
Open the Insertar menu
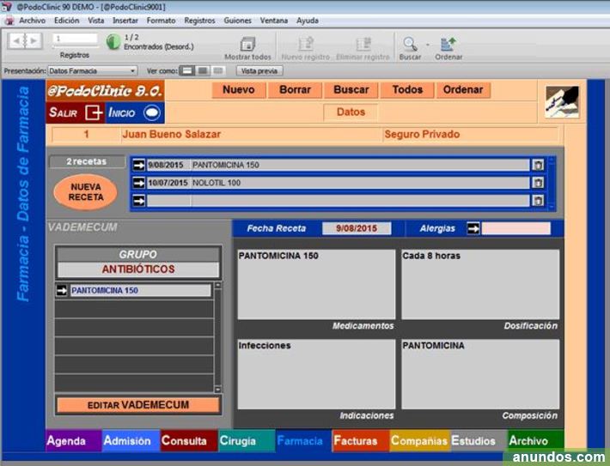(x=125, y=21)
